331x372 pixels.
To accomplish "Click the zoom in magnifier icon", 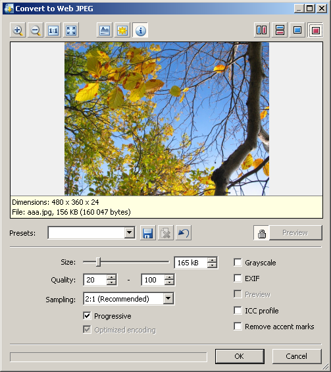I will click(x=18, y=30).
